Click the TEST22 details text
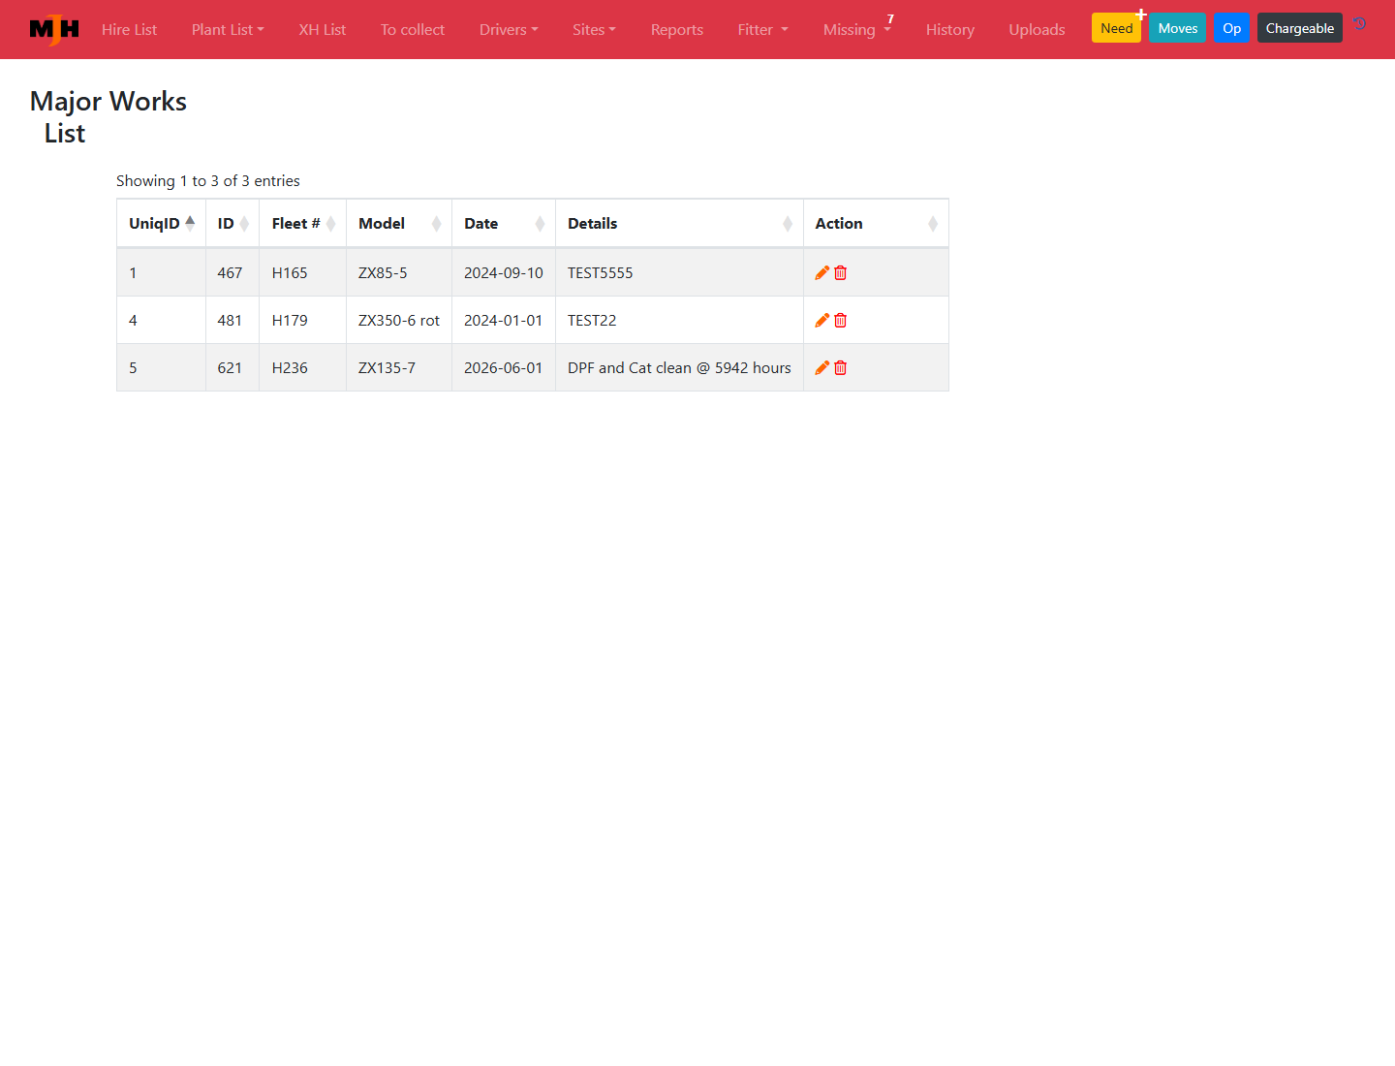The height and width of the screenshot is (1066, 1395). pyautogui.click(x=592, y=321)
